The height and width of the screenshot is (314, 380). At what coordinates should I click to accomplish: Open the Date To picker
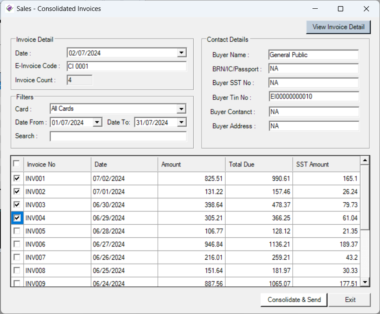coord(181,123)
